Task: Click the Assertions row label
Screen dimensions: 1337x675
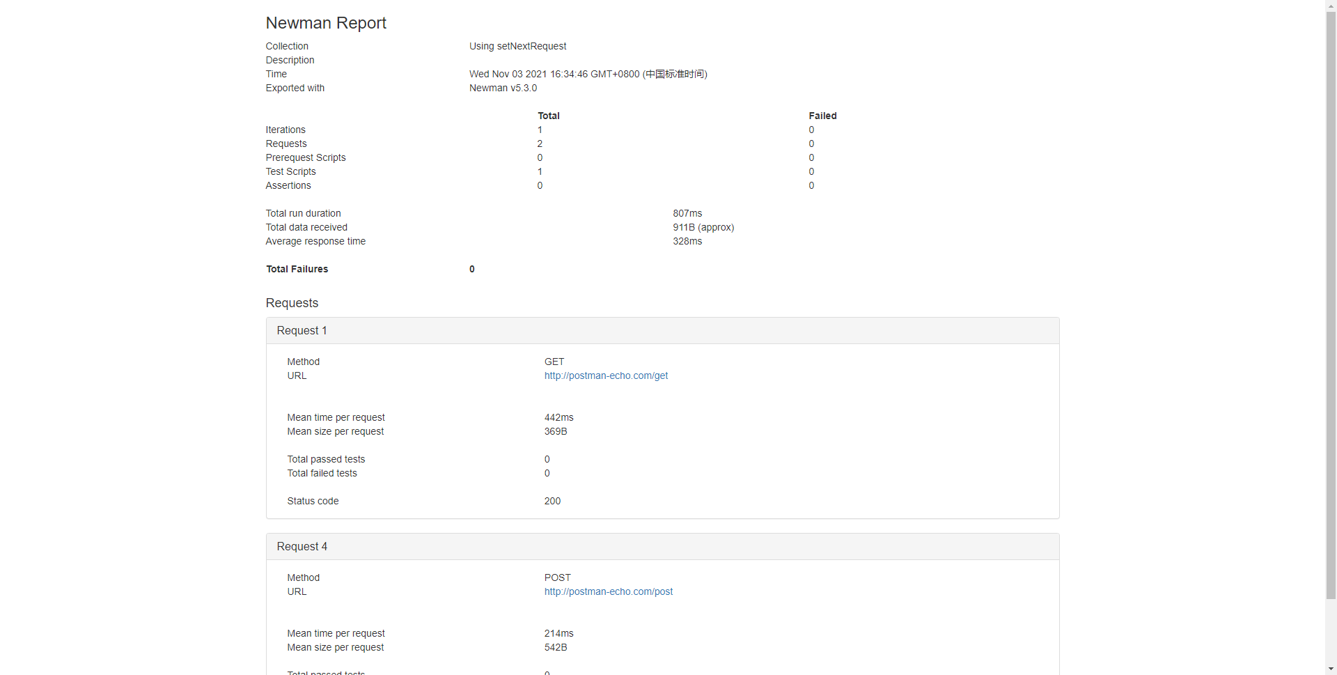Action: [288, 185]
